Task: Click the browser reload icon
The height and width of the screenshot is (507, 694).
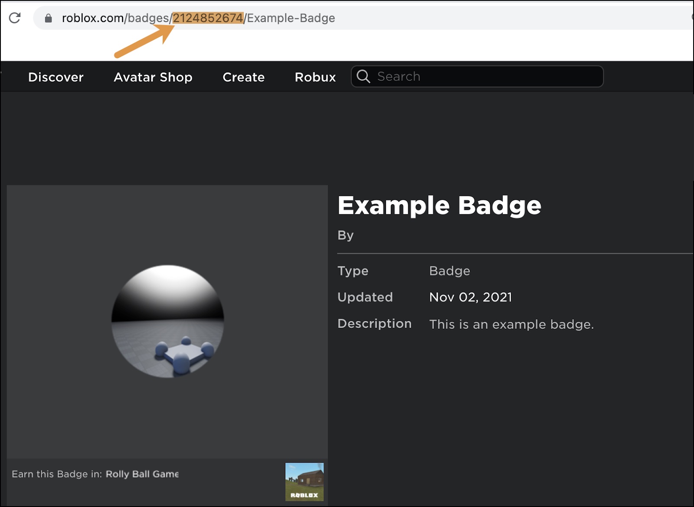Action: point(15,18)
